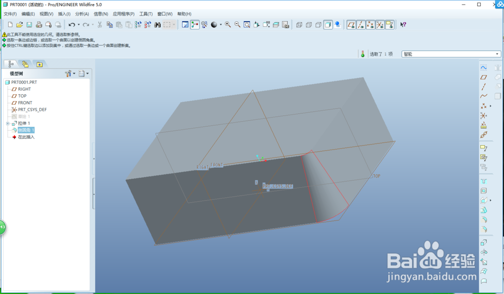Viewport: 504px width, 294px height.
Task: Refit the model to the screen
Action: tap(247, 25)
